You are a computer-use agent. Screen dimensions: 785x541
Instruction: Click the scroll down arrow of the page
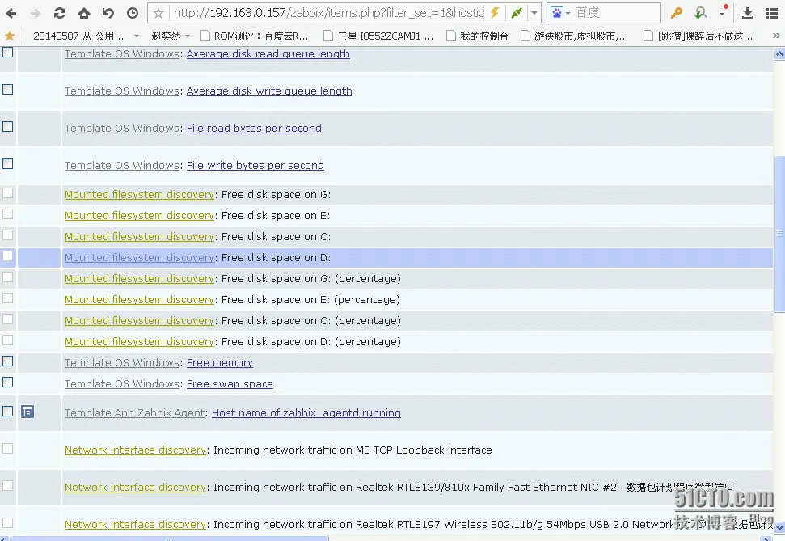click(x=779, y=527)
